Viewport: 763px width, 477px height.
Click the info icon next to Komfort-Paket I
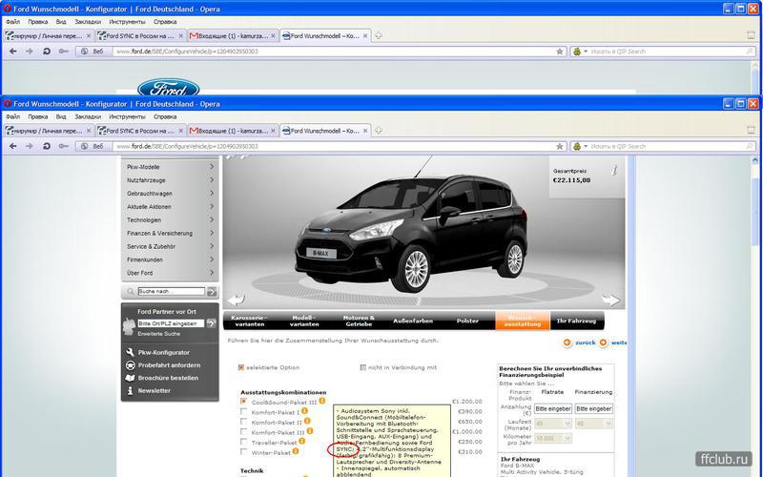click(x=304, y=411)
